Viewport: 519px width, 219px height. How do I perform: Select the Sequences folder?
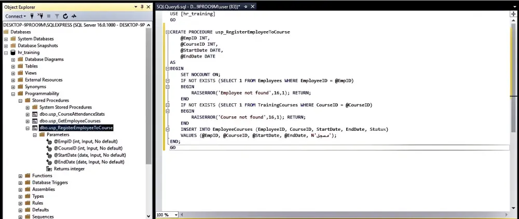(43, 217)
